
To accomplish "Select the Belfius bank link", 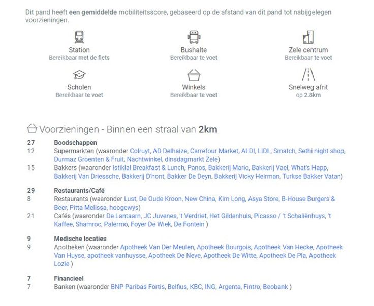I will (x=177, y=287).
